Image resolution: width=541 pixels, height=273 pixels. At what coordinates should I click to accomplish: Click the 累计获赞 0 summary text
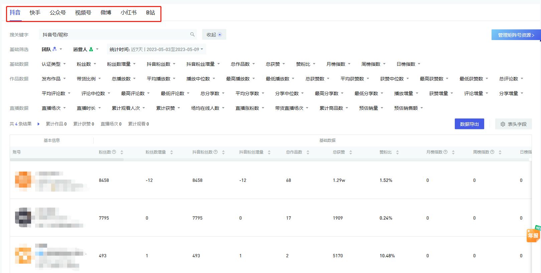coord(84,124)
